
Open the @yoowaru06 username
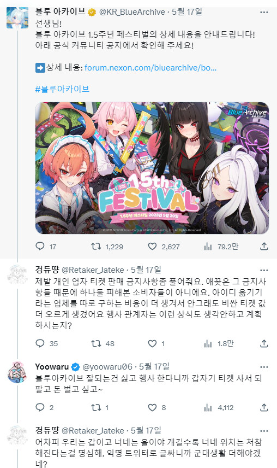107,367
